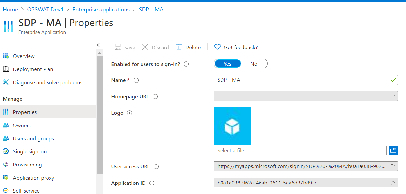The height and width of the screenshot is (194, 406).
Task: Click the Got feedback heart icon
Action: coord(217,47)
